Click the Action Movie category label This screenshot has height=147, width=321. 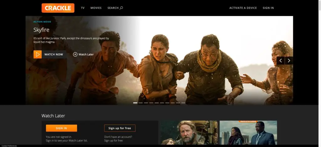(x=42, y=22)
